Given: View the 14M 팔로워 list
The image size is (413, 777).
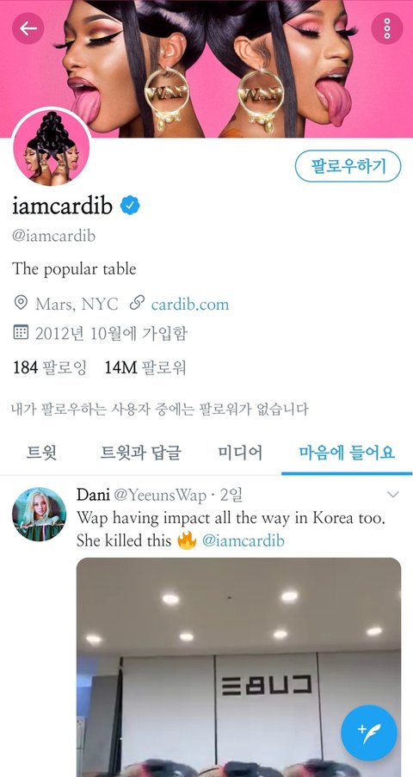Looking at the screenshot, I should pos(145,367).
